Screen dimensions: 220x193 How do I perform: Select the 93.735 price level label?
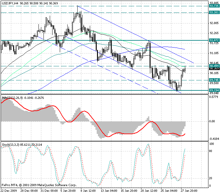(x=214, y=6)
